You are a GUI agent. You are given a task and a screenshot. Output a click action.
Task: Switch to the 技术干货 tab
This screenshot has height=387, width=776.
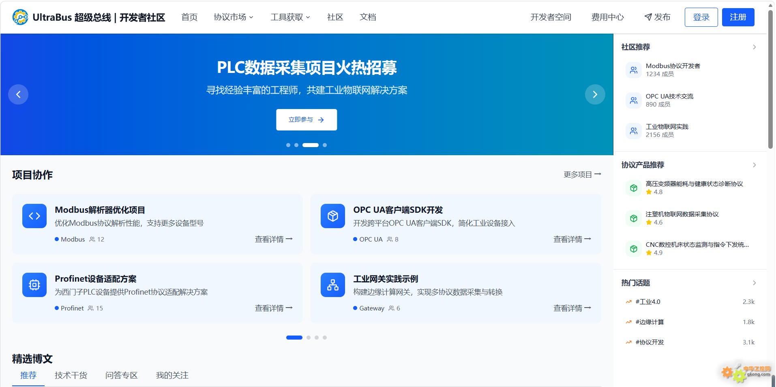pos(71,375)
